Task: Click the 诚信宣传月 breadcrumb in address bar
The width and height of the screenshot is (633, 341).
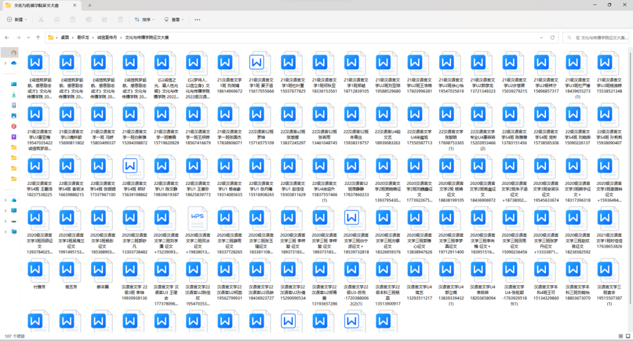Action: pyautogui.click(x=106, y=38)
